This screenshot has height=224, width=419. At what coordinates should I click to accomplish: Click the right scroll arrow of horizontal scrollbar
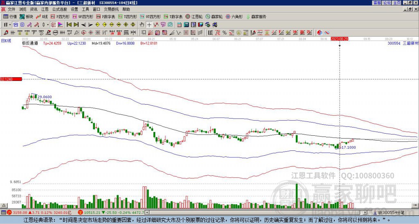coord(365,213)
